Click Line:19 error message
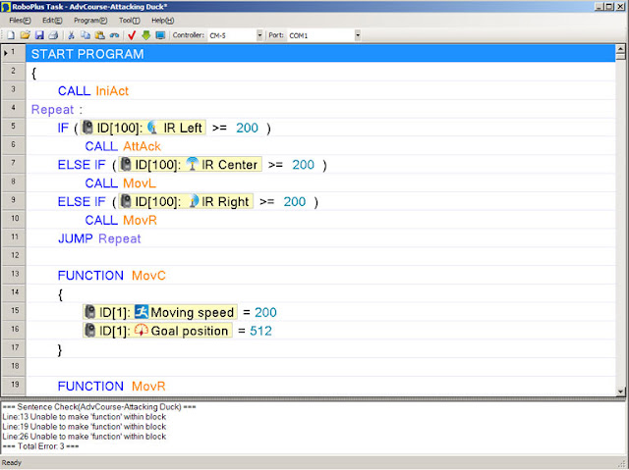The image size is (629, 470). [85, 427]
